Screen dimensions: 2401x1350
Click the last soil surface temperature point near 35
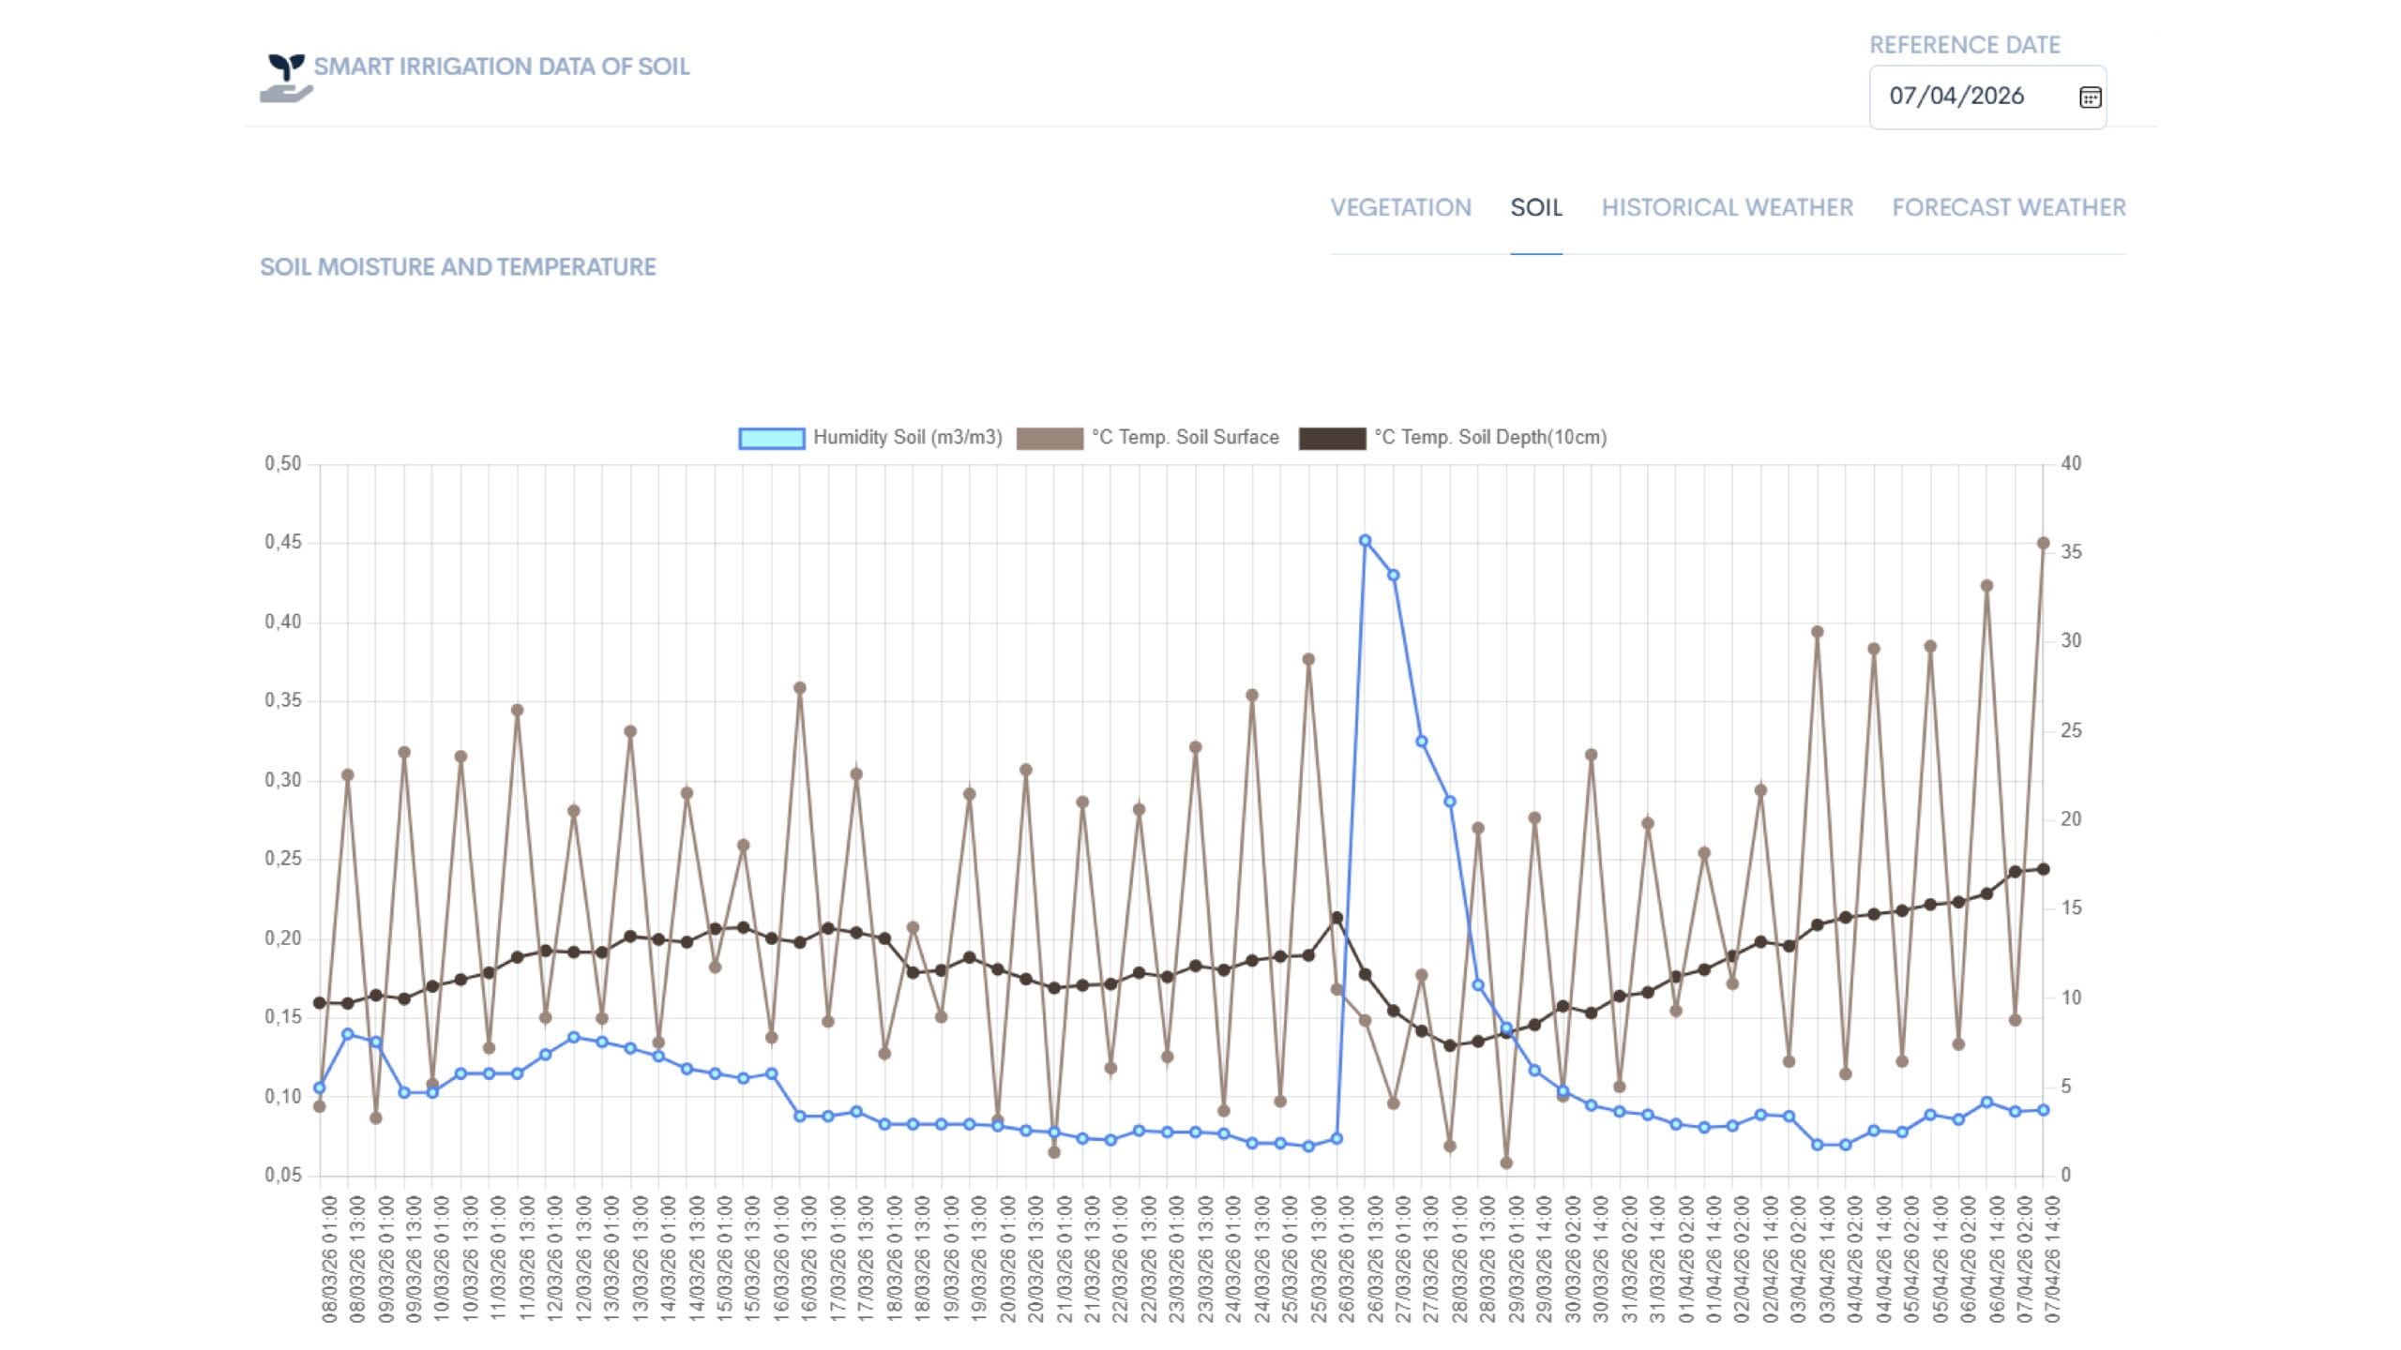tap(2043, 543)
